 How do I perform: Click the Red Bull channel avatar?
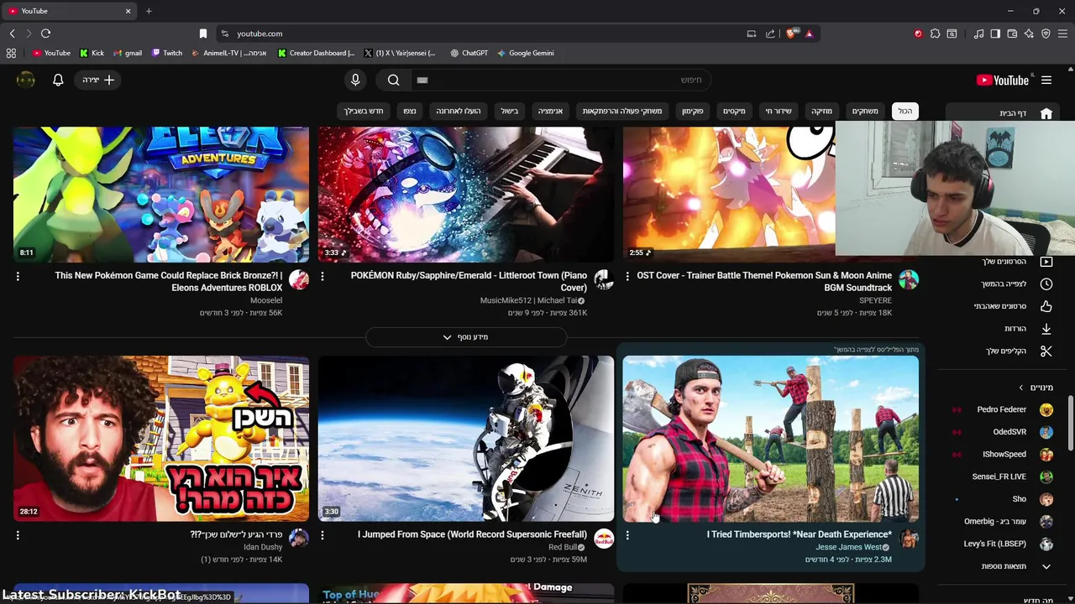click(x=604, y=539)
